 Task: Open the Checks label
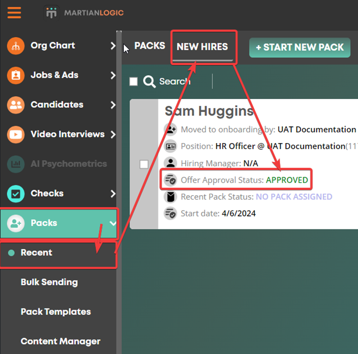point(47,194)
